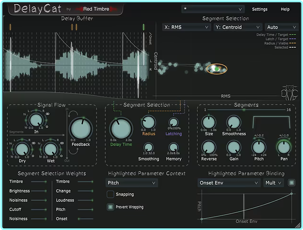
Task: Toggle the binding enable square beside Mult
Action: pyautogui.click(x=292, y=183)
